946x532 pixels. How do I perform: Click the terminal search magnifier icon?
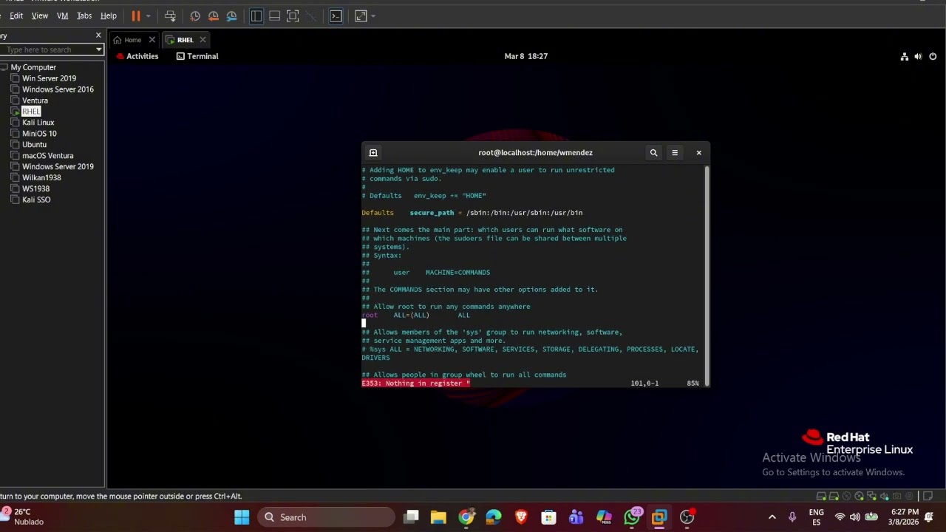click(653, 153)
